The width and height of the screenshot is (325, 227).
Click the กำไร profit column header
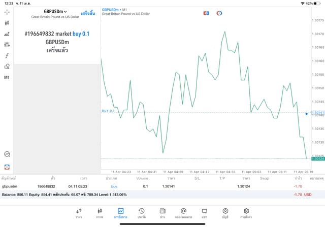tap(298, 178)
